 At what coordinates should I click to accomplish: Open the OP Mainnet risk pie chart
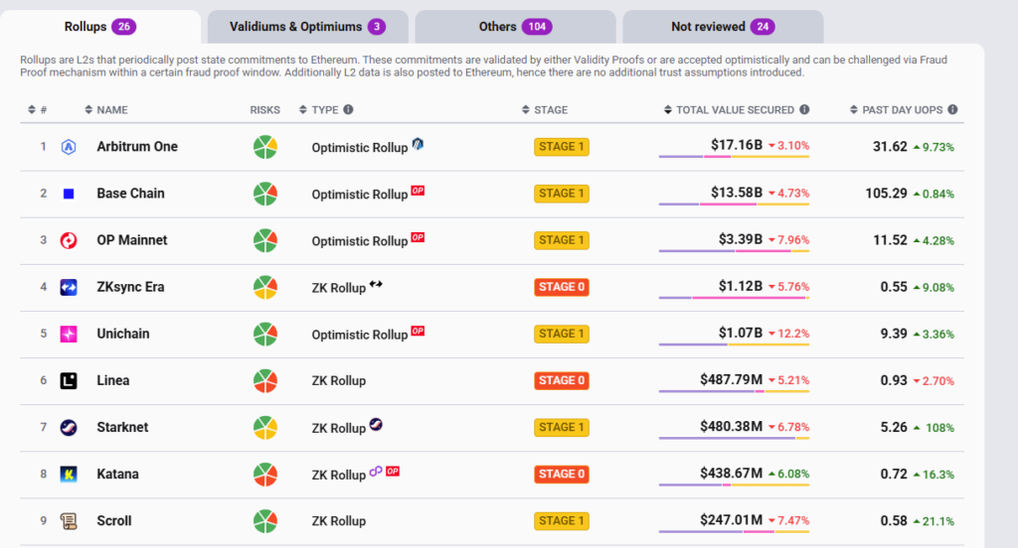(x=264, y=240)
